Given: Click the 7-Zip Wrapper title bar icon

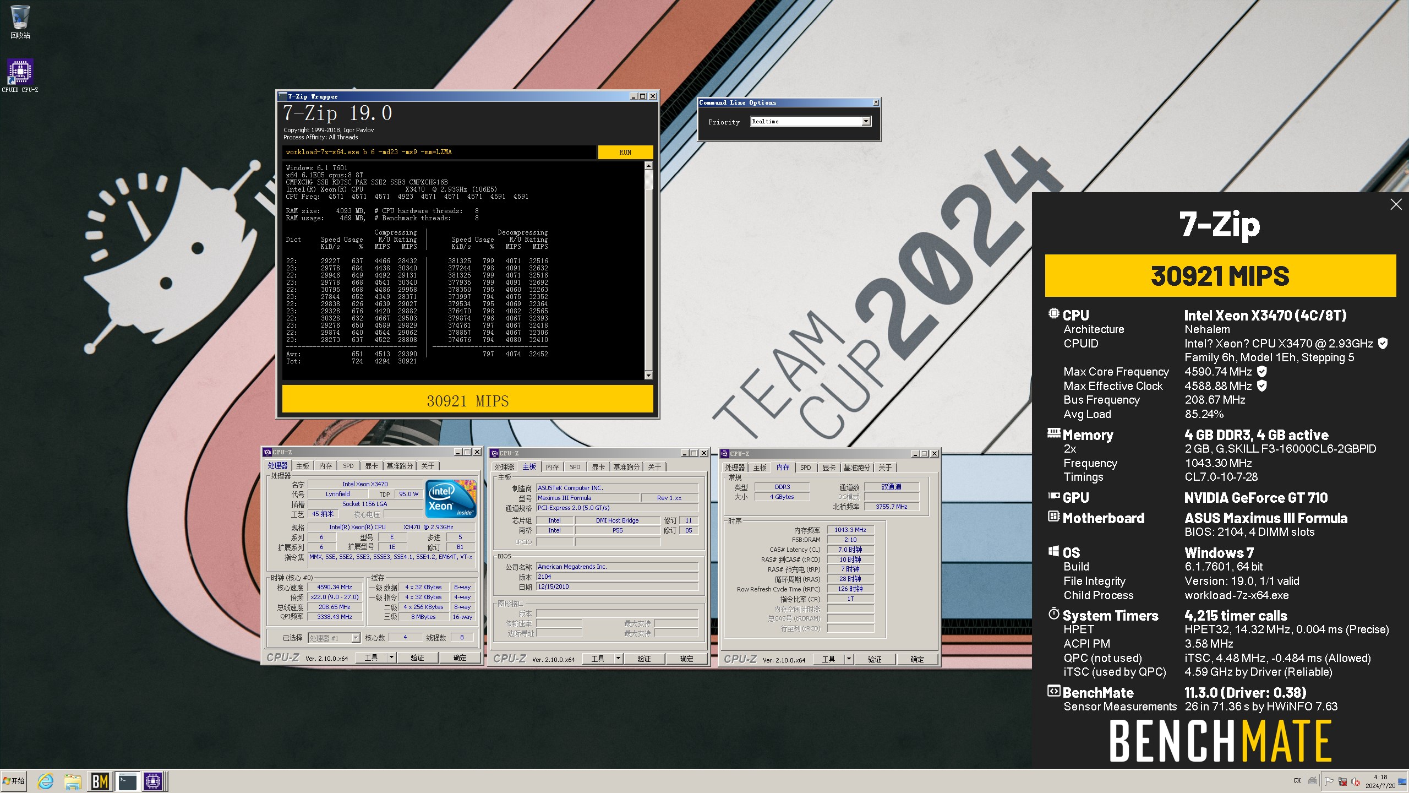Looking at the screenshot, I should [x=283, y=96].
